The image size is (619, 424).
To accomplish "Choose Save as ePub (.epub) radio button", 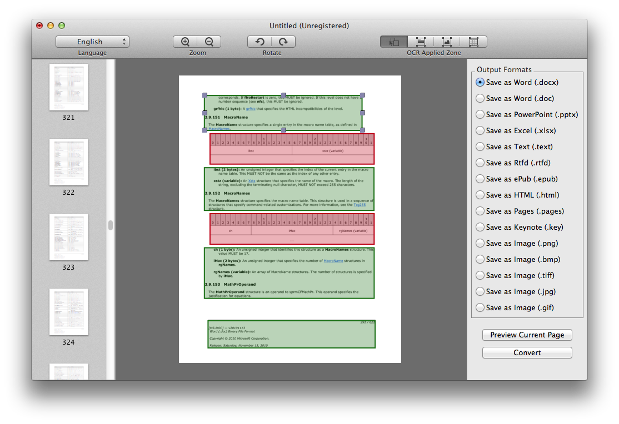I will 480,179.
